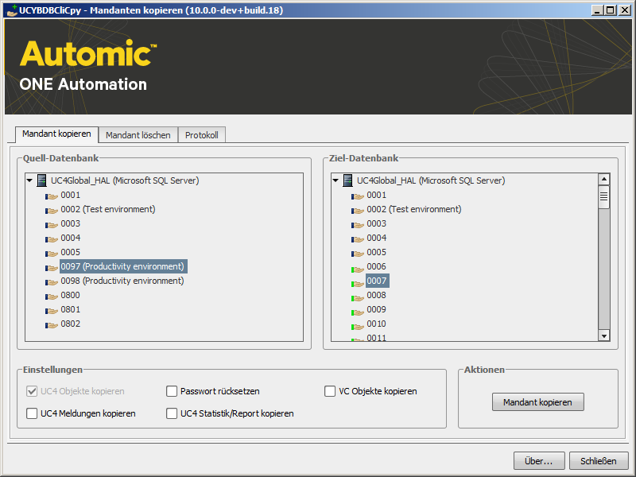
Task: Enable Passwort rücksetzen option
Action: point(172,391)
